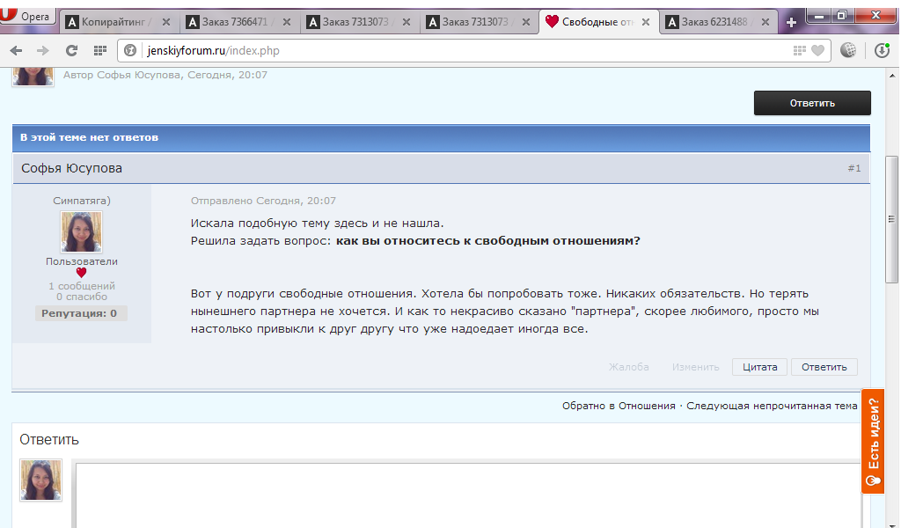
Task: Click the 1 сообщений post count
Action: point(82,285)
